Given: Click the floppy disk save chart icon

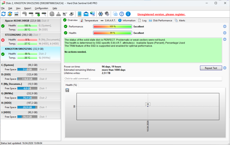Looking at the screenshot, I should pyautogui.click(x=67, y=90).
